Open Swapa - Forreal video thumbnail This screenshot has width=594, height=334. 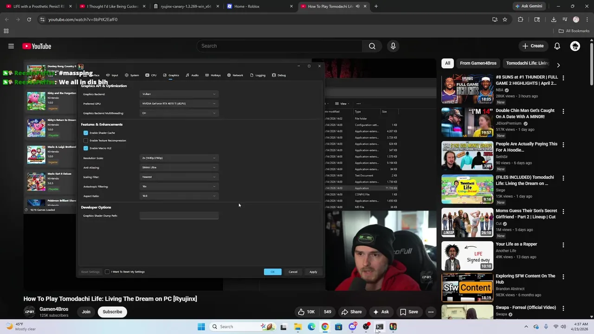467,312
